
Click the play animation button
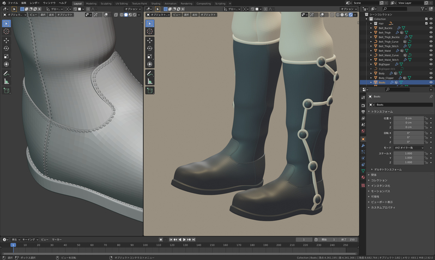point(184,239)
